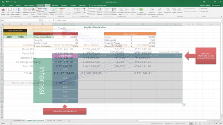Image resolution: width=223 pixels, height=125 pixels.
Task: Collapse the ribbon with the chevron
Action: point(221,17)
